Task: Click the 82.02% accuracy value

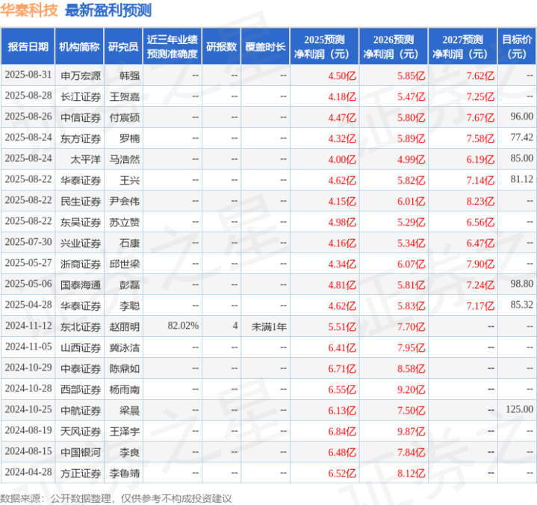Action: click(183, 326)
